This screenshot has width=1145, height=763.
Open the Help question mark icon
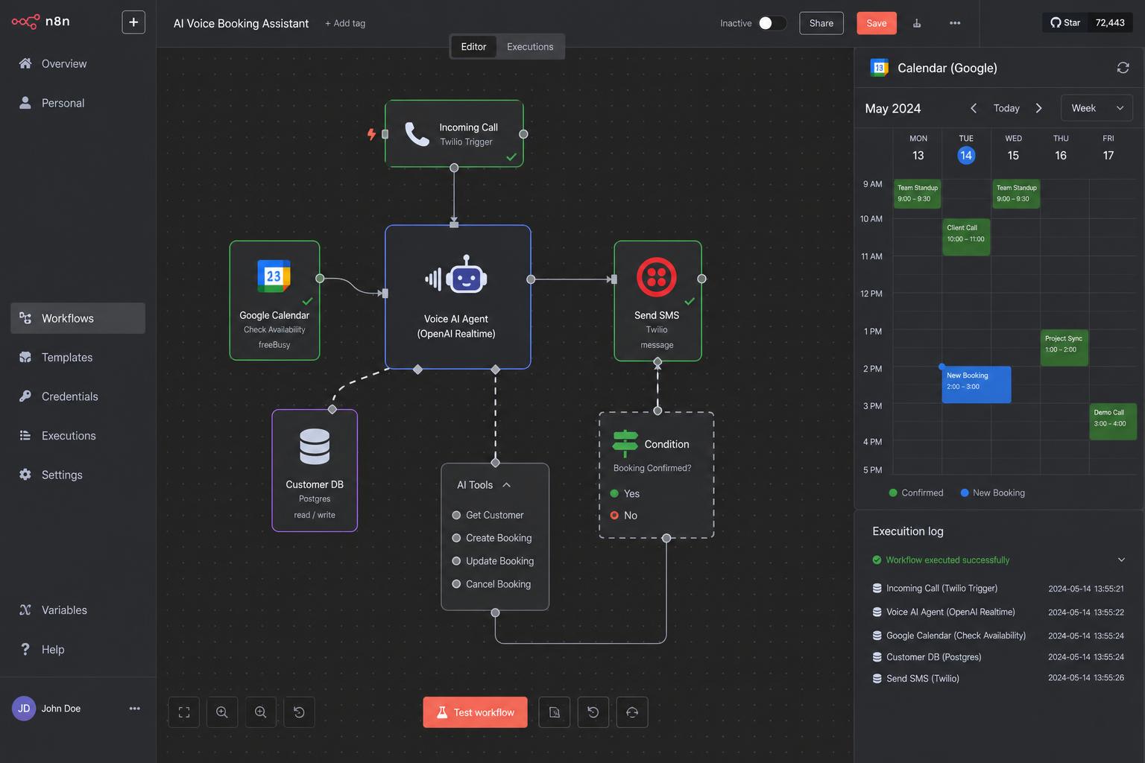[x=25, y=649]
